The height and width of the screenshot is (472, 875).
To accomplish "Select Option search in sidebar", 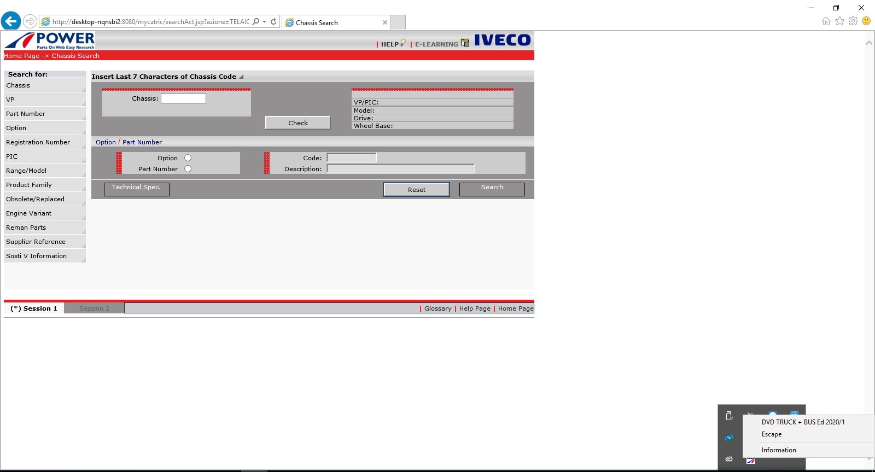I will click(45, 128).
